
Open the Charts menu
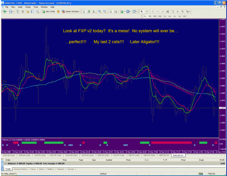click(x=28, y=7)
